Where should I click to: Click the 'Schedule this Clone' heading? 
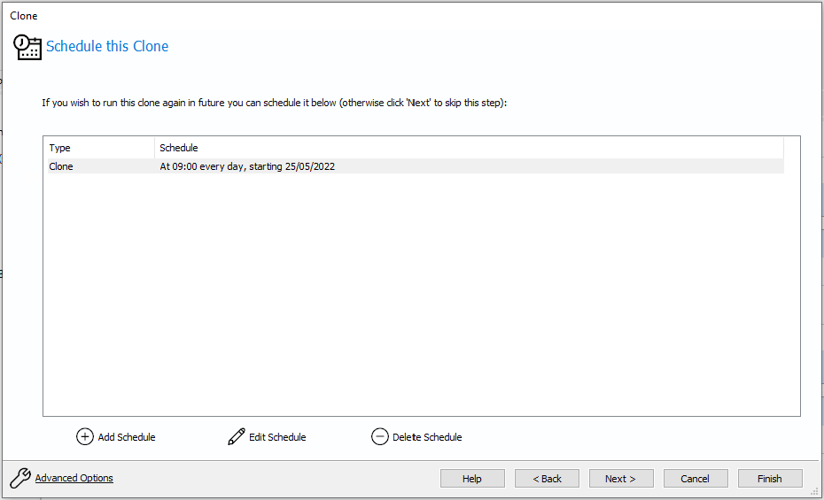[x=107, y=46]
